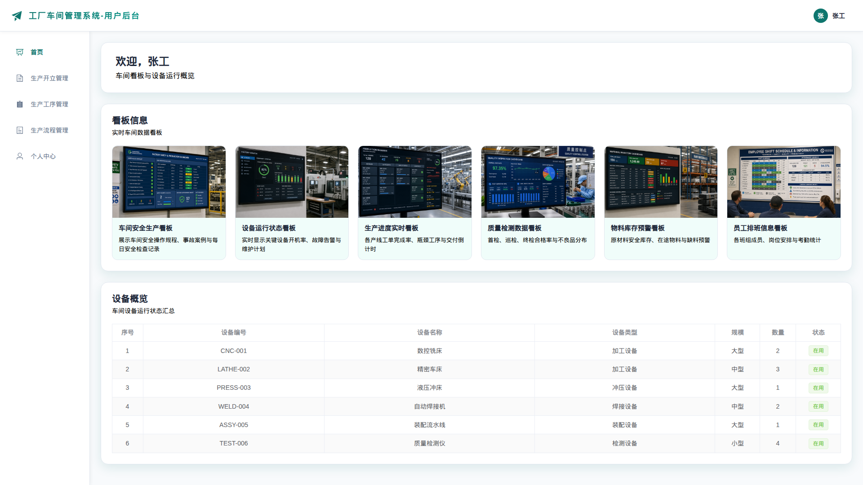
Task: Open 个人中心 menu item
Action: (x=45, y=156)
